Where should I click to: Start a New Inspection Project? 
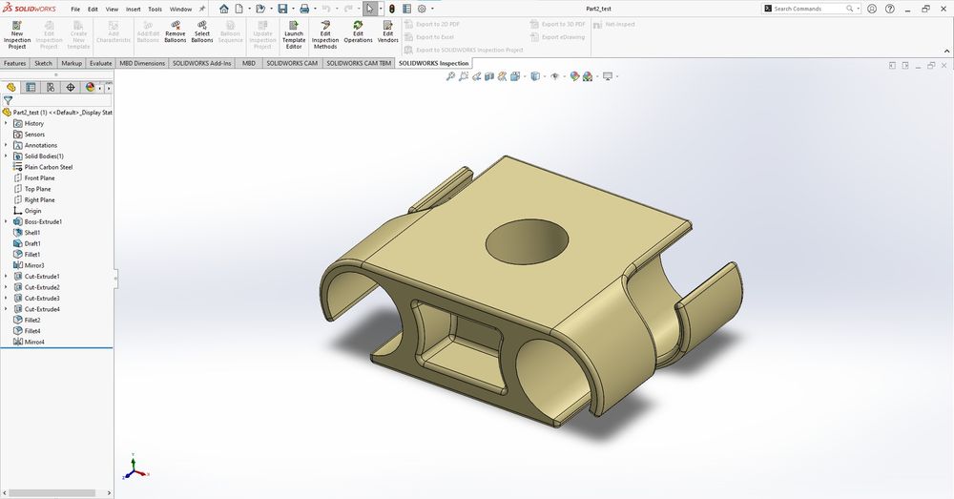point(17,34)
